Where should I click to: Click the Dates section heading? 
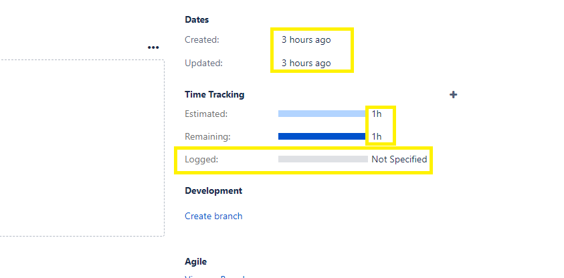point(197,20)
